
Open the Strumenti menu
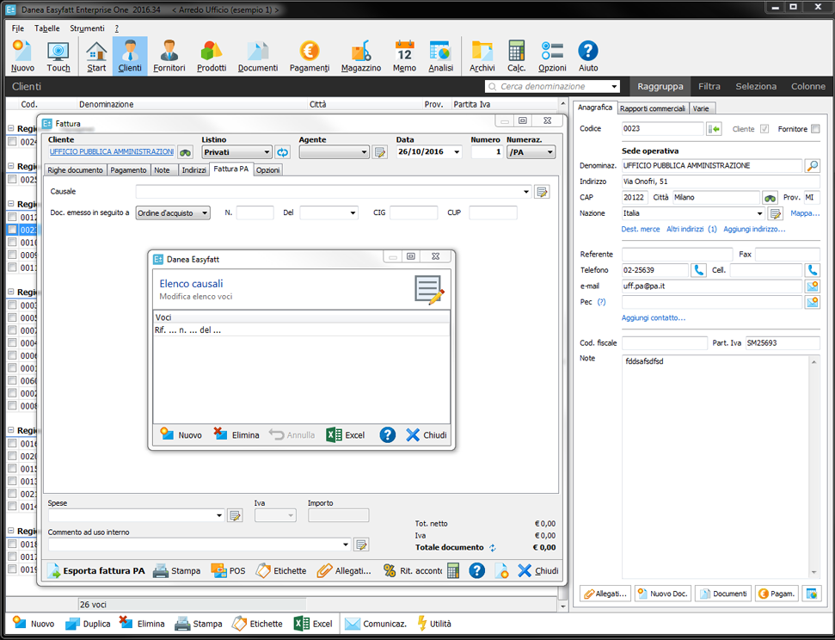pos(87,28)
